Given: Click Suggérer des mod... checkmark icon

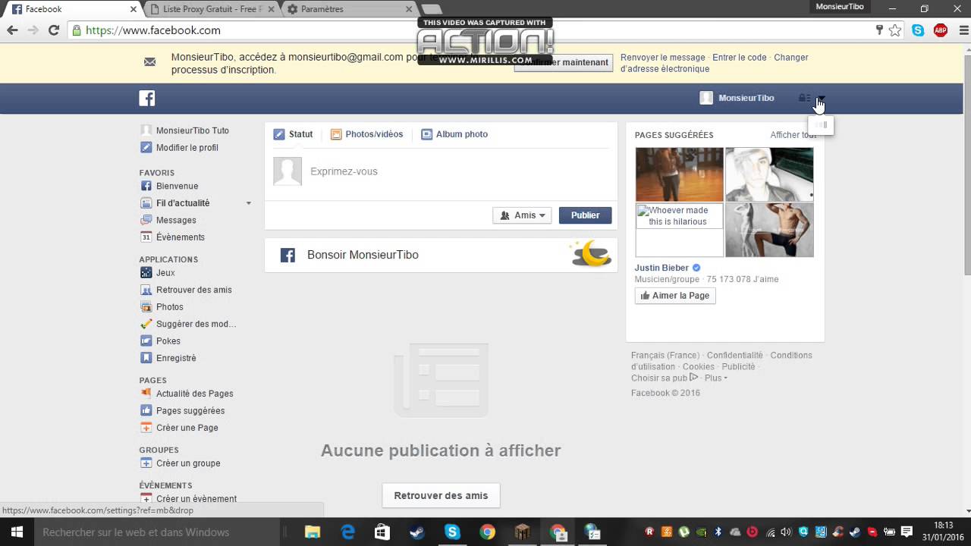Looking at the screenshot, I should pos(146,324).
